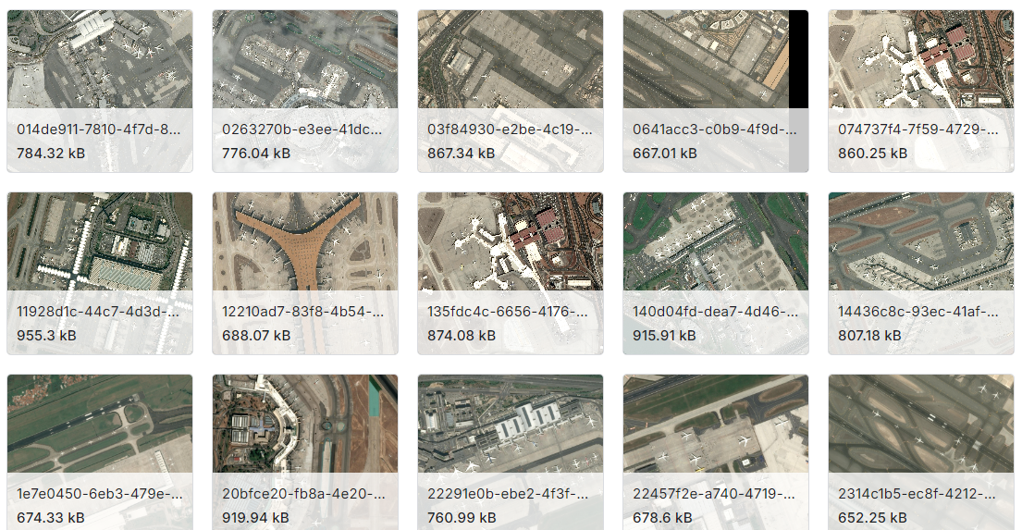Click the 03f84930 airport image card
1022x530 pixels.
pyautogui.click(x=511, y=59)
